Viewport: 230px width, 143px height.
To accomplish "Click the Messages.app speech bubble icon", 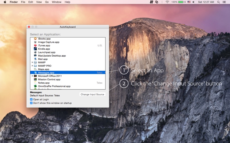I will [x=35, y=73].
